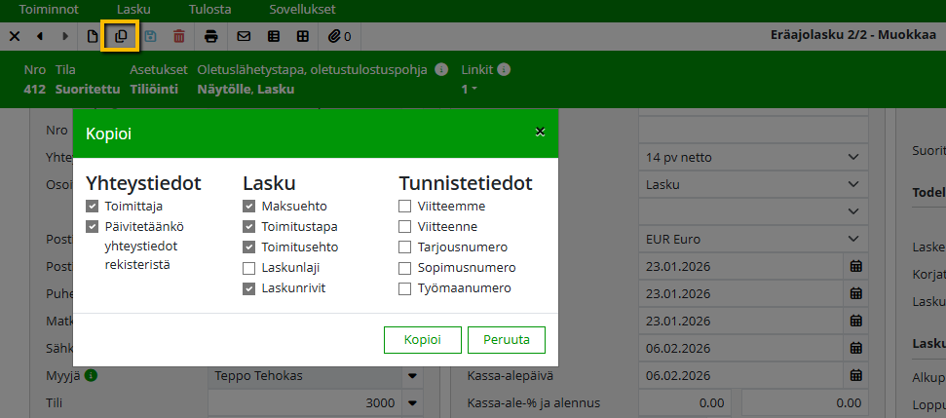
Task: Tick the Viitteemme checkbox
Action: coord(405,207)
